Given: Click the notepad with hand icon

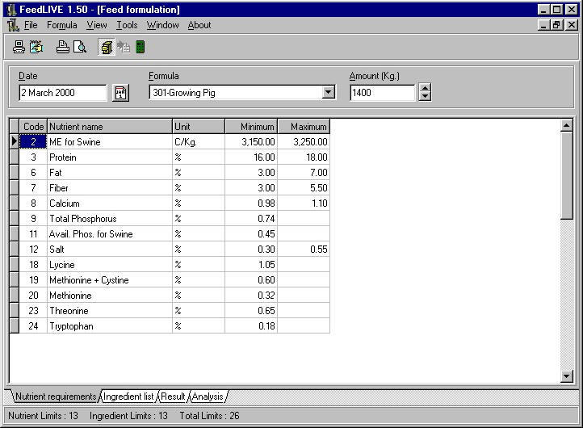Looking at the screenshot, I should pyautogui.click(x=36, y=47).
